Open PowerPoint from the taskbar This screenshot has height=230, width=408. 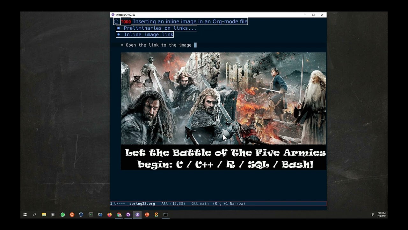[147, 215]
